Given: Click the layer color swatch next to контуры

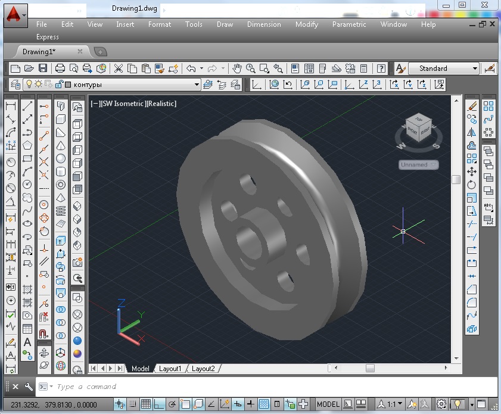Looking at the screenshot, I should click(x=68, y=85).
